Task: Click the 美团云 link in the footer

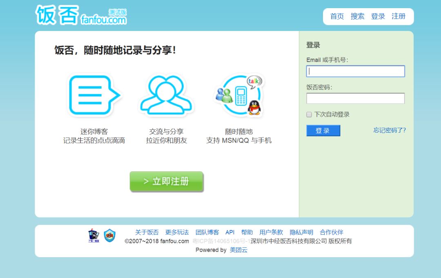Action: tap(238, 250)
